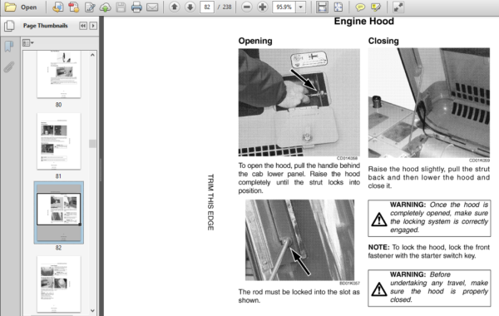Click the Open label in the toolbar
This screenshot has width=499, height=316.
(28, 7)
